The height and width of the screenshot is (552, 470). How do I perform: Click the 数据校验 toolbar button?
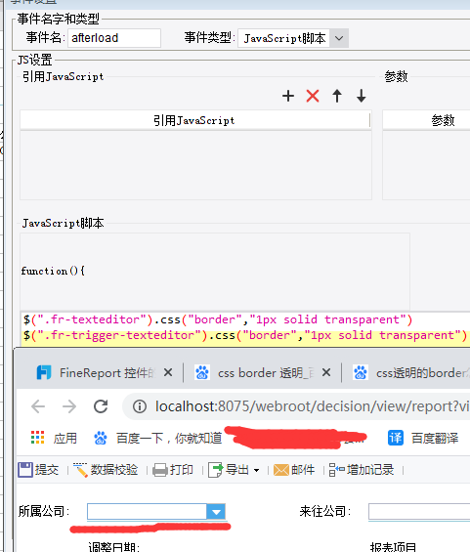point(106,470)
